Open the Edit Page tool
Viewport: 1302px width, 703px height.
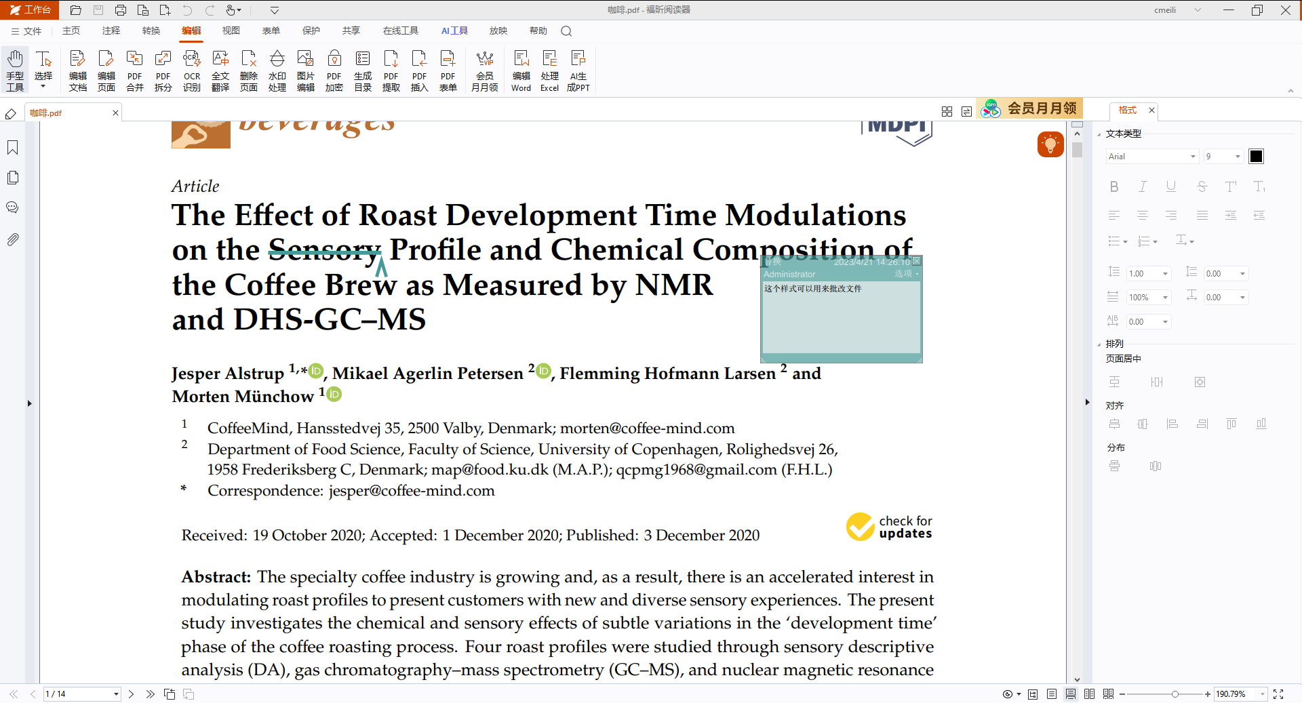(106, 70)
